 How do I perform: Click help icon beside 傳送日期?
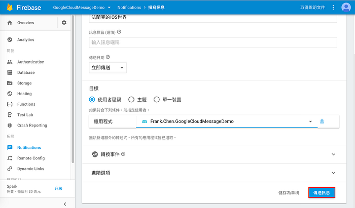[108, 57]
